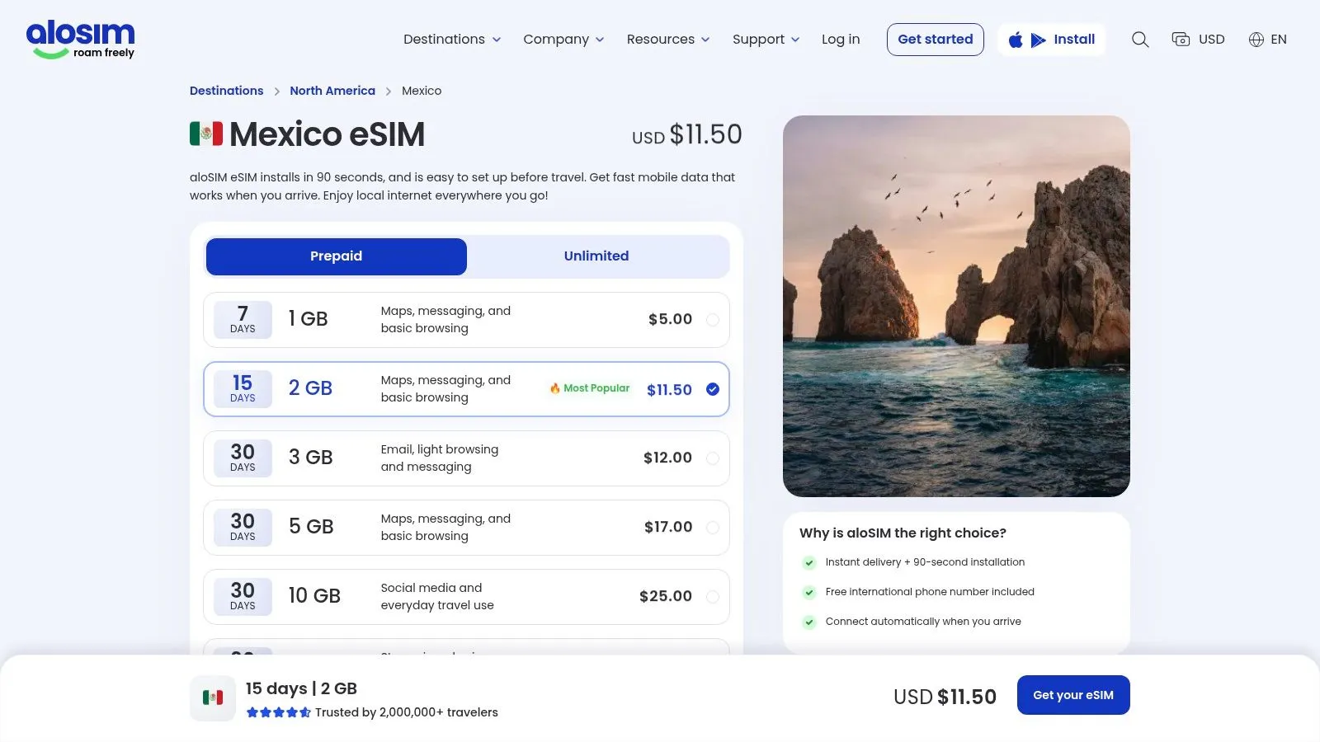Click the Install button text
Viewport: 1320px width, 742px height.
tap(1074, 40)
